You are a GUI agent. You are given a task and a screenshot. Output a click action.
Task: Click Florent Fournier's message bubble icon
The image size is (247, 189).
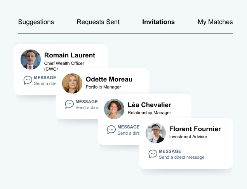(x=153, y=154)
